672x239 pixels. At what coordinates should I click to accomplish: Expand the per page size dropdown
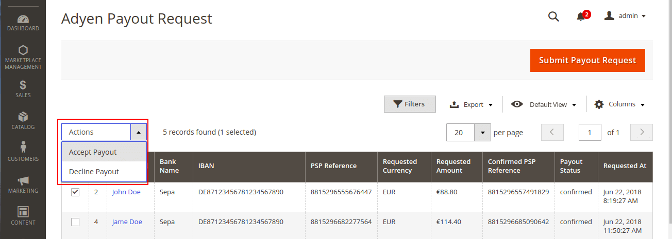482,133
